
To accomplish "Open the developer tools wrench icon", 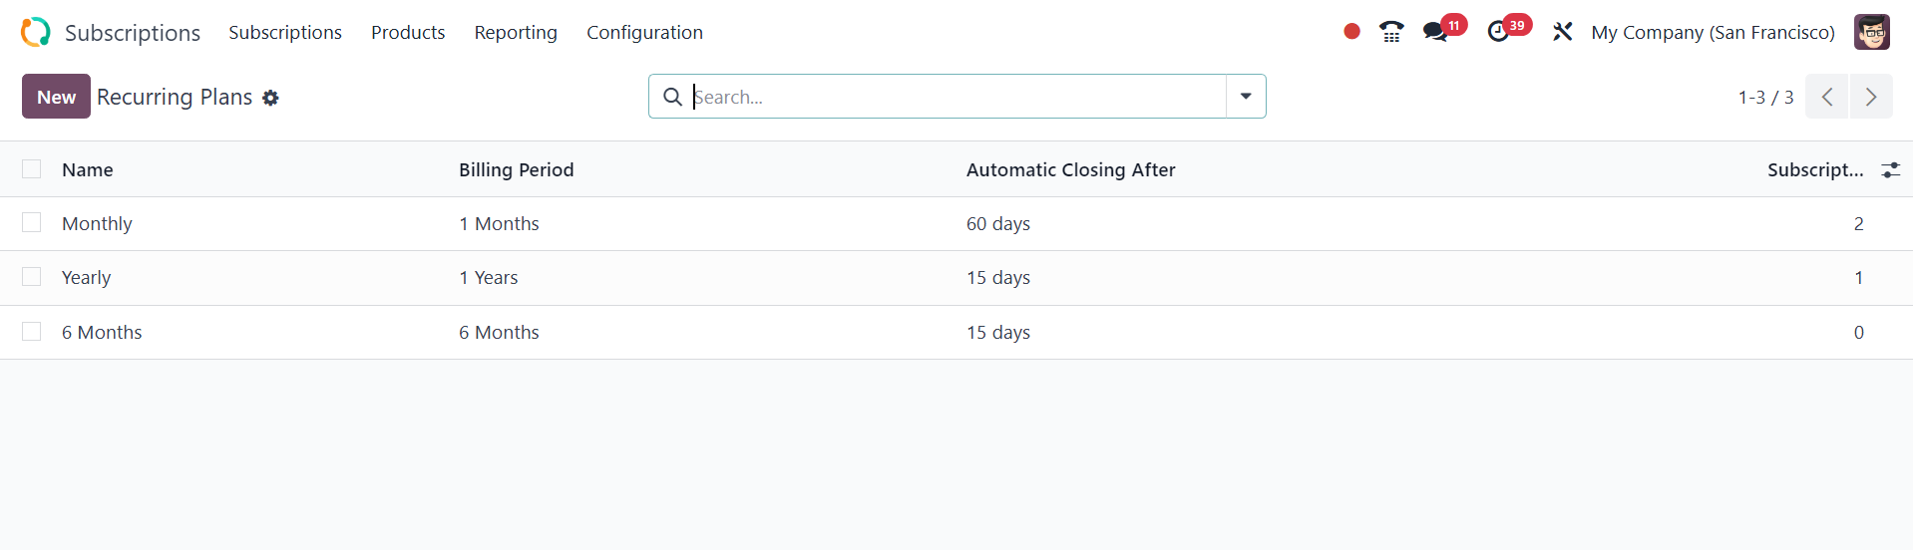I will [1562, 32].
